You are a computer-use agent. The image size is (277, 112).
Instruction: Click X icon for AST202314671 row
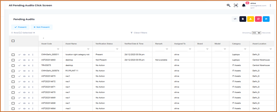[x=29, y=87]
